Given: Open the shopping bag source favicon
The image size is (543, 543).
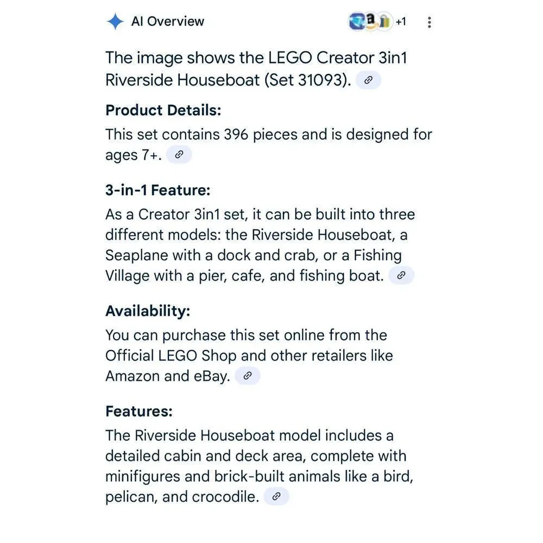Looking at the screenshot, I should tap(384, 22).
